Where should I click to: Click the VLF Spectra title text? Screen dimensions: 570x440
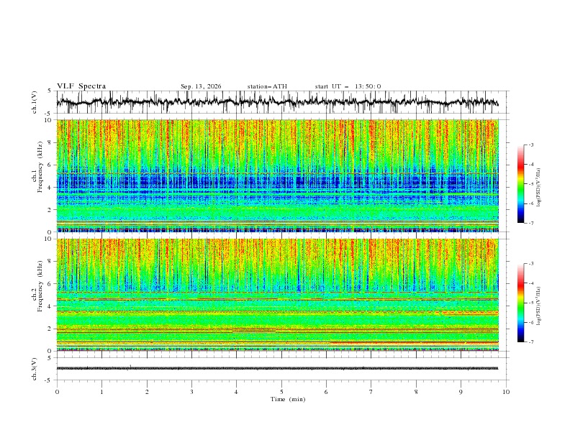point(81,86)
